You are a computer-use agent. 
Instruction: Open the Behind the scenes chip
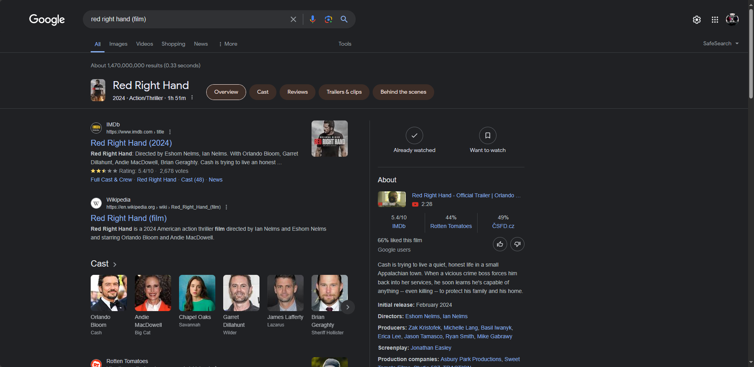[x=403, y=92]
